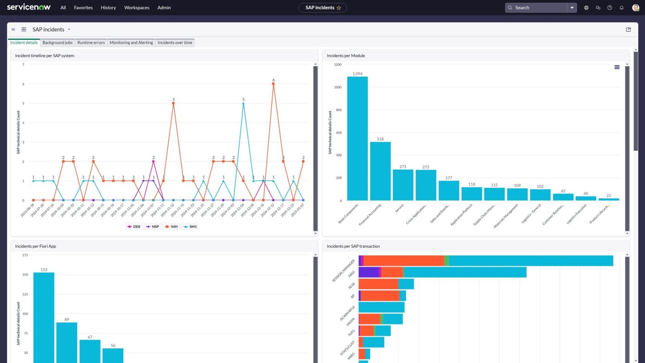The image size is (645, 363).
Task: Click the orange segment of SESSION_MANAGER bar
Action: coord(404,260)
